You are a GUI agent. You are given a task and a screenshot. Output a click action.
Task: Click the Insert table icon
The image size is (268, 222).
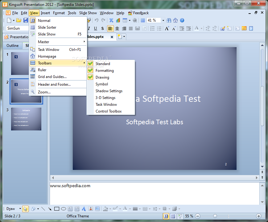point(125,20)
